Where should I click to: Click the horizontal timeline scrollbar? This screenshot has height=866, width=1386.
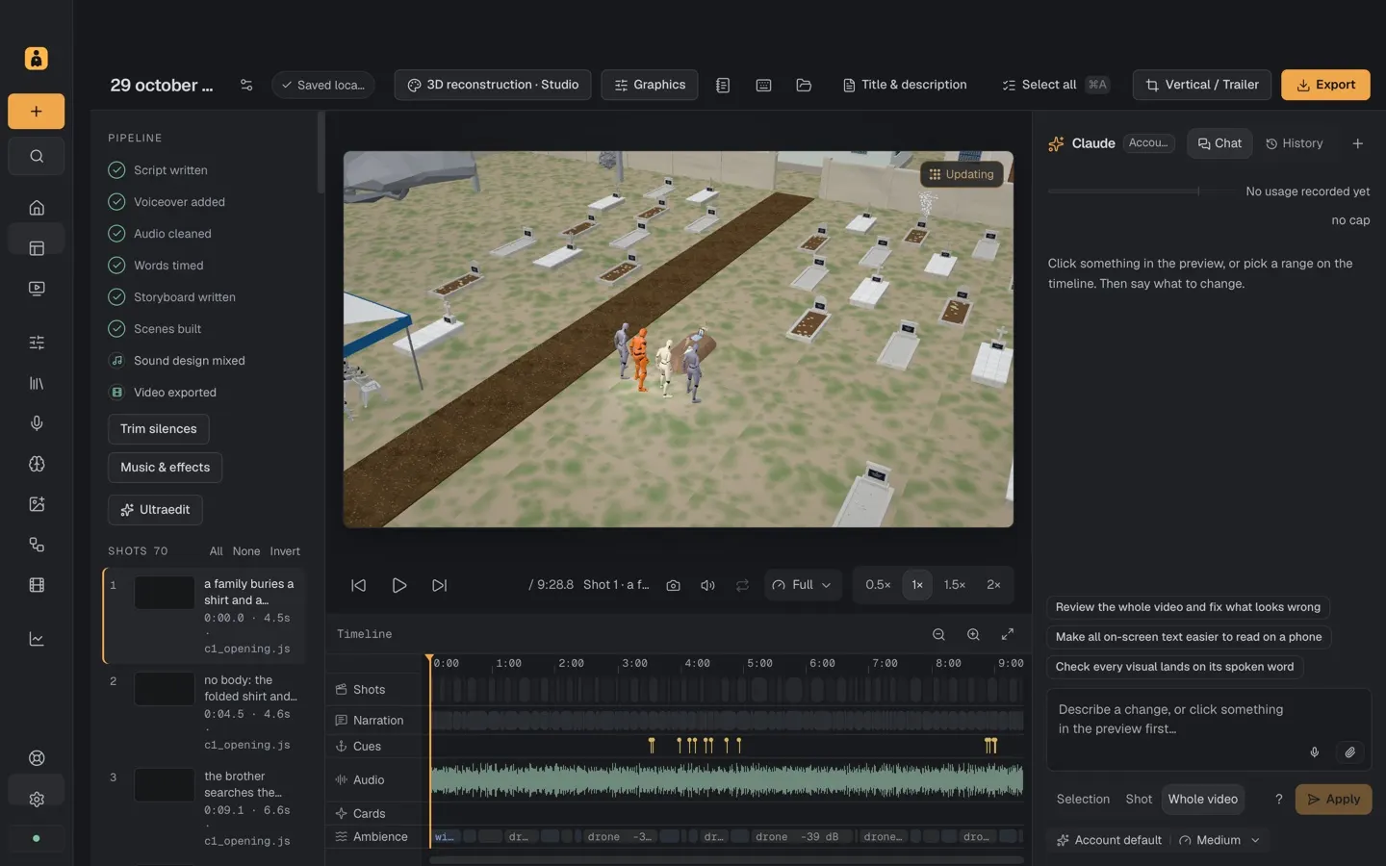coord(727,859)
